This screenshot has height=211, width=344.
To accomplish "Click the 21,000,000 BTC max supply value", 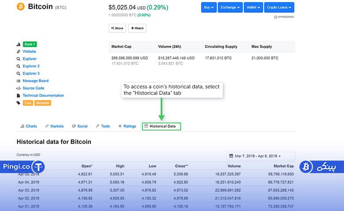I will pos(265,58).
